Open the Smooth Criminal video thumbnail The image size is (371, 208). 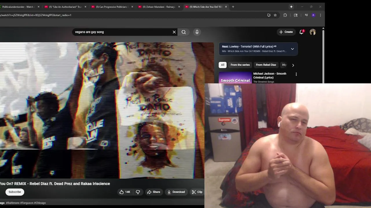coord(235,77)
